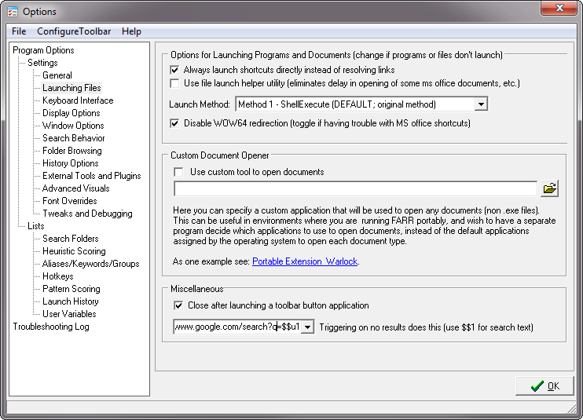Click the Launch Method label text
Viewport: 583px width, 420px height.
[x=200, y=104]
